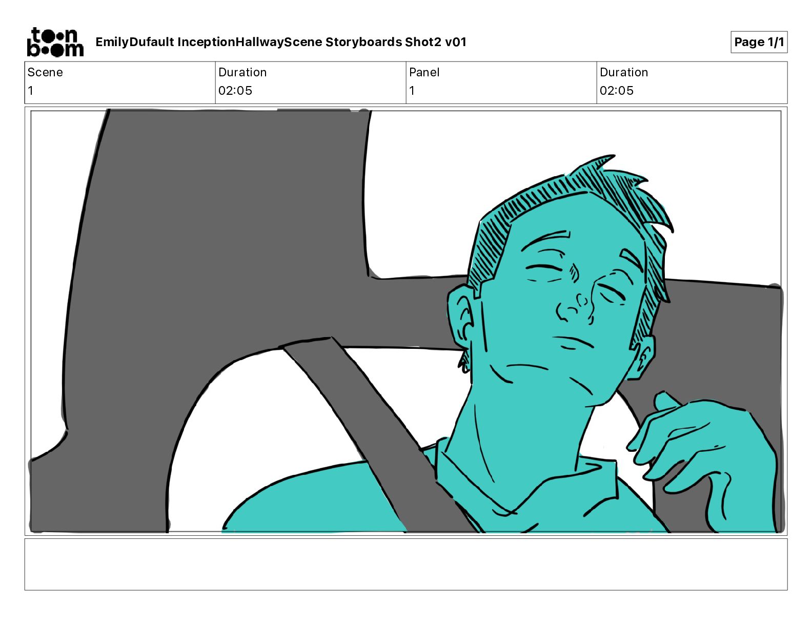Click the 'Page 1/1' page indicator
Viewport: 812px width, 627px height.
(x=759, y=42)
